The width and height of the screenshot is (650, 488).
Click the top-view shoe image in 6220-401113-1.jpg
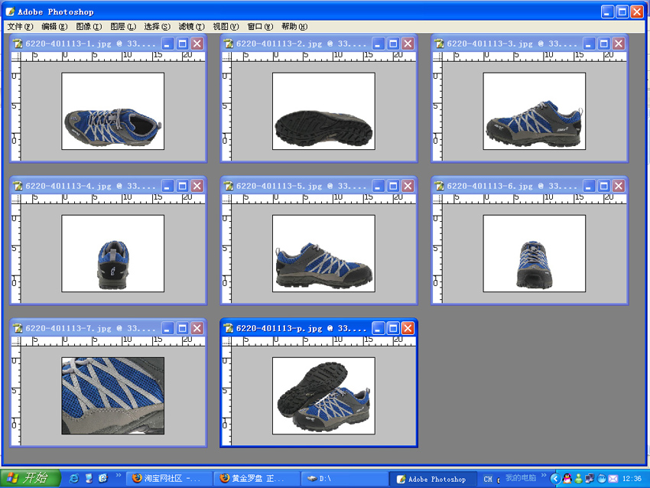[x=112, y=111]
